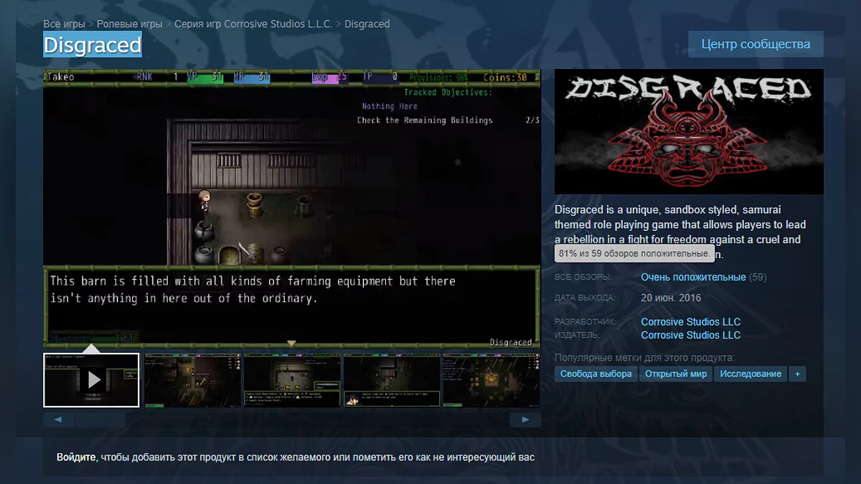Open 'Очень положительные' reviews summary link
Viewport: 861px width, 484px height.
[x=693, y=277]
